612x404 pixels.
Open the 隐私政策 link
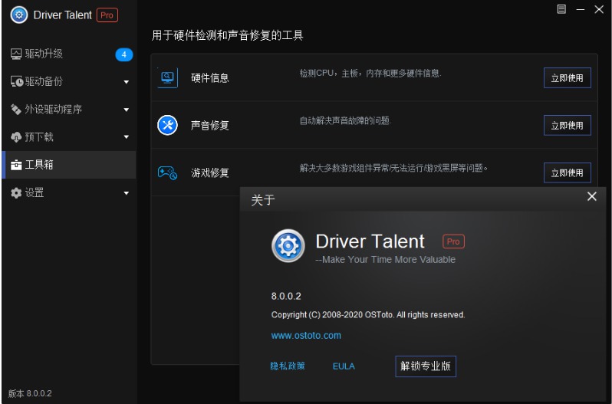288,366
